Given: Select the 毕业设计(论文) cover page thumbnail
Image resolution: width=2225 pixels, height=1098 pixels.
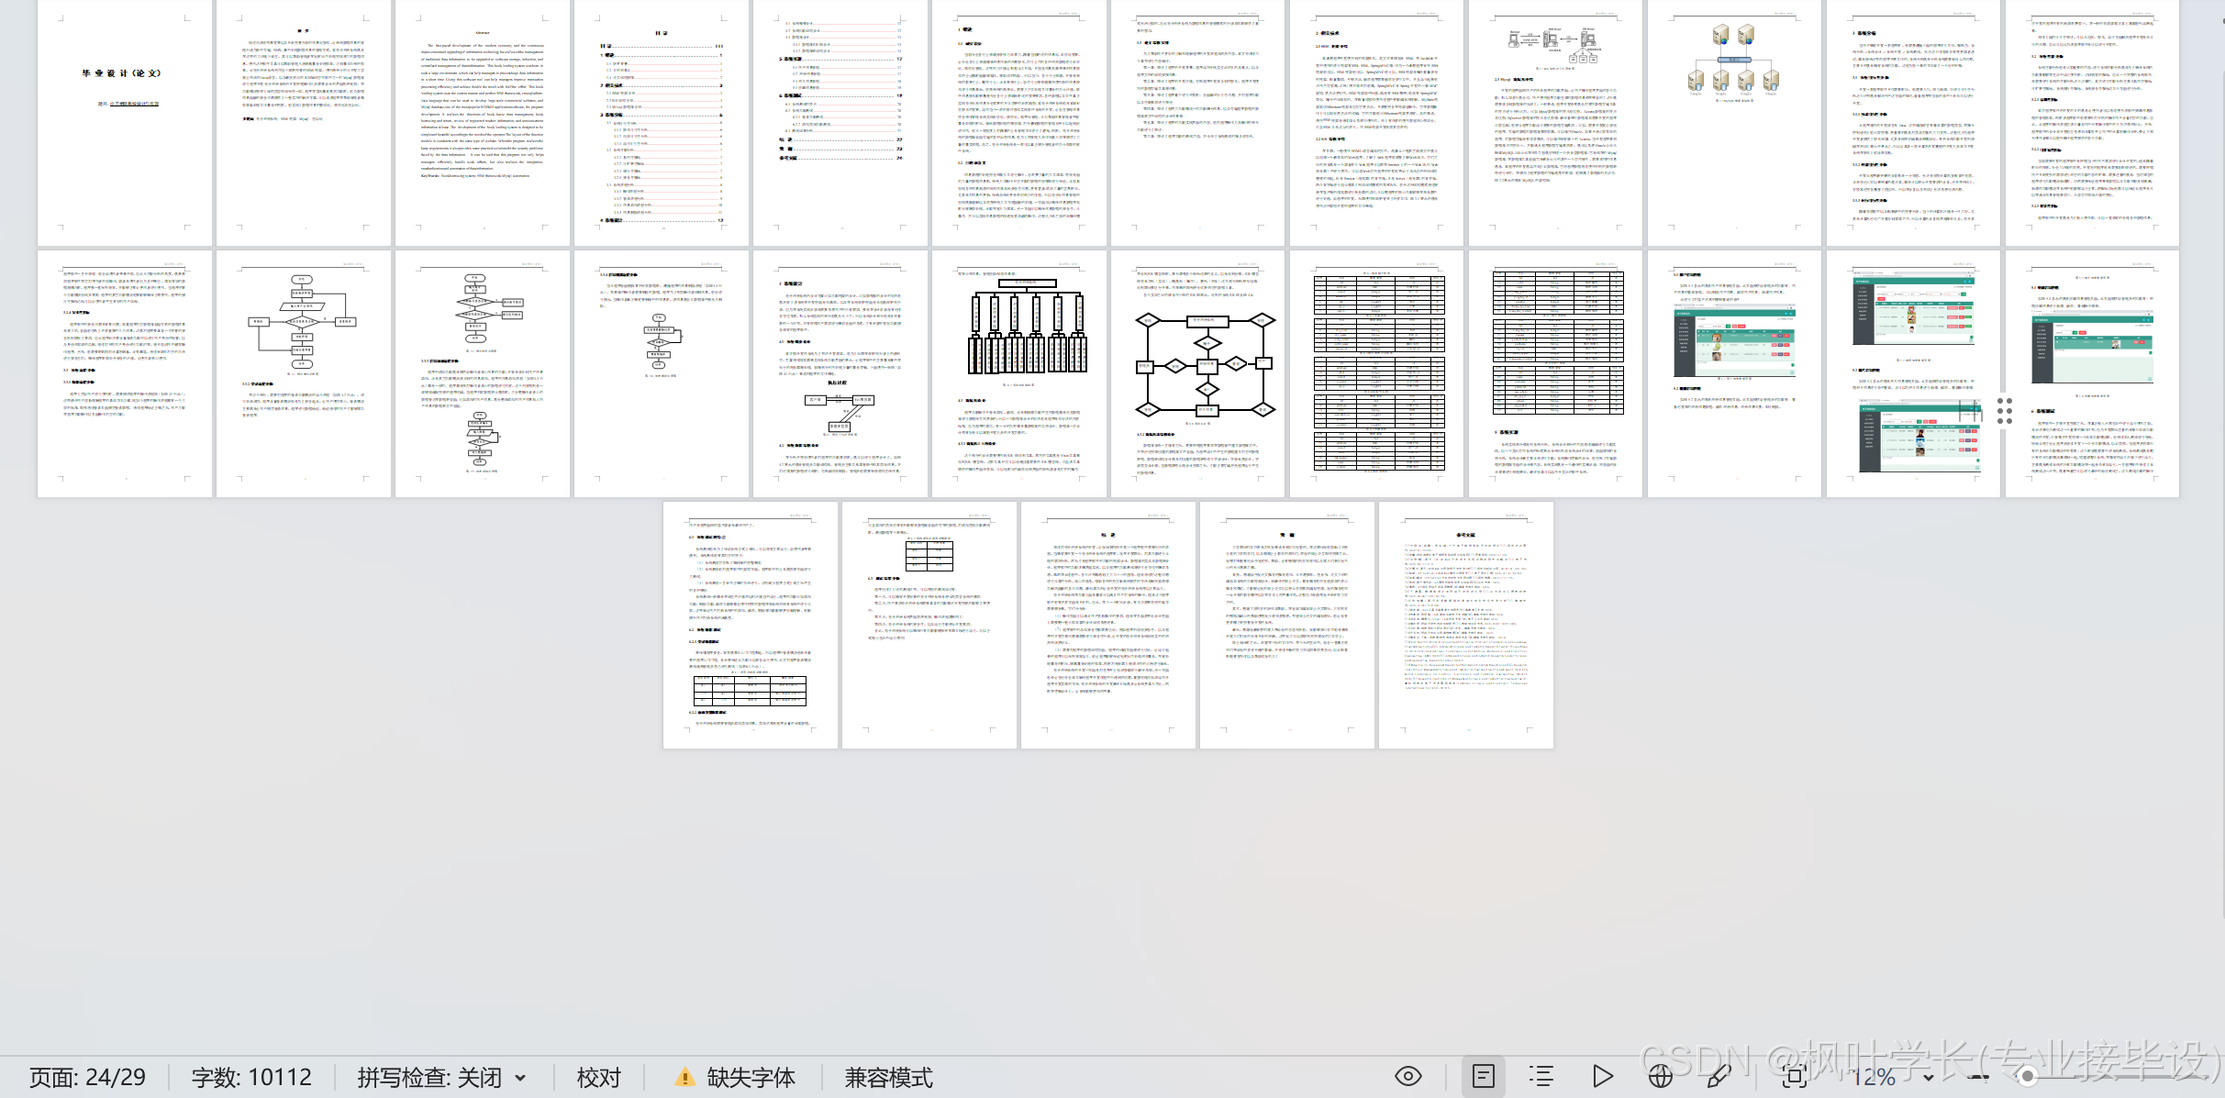Looking at the screenshot, I should (x=124, y=122).
